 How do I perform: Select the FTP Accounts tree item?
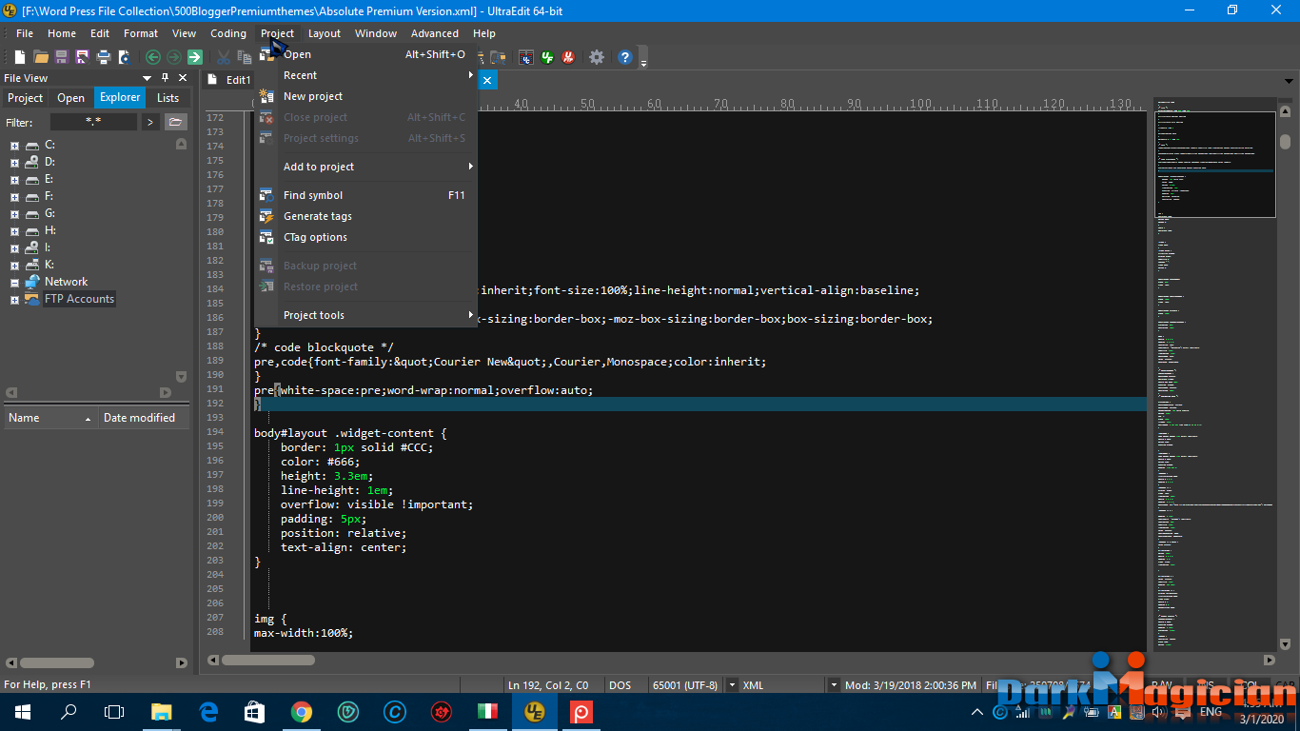pyautogui.click(x=79, y=299)
